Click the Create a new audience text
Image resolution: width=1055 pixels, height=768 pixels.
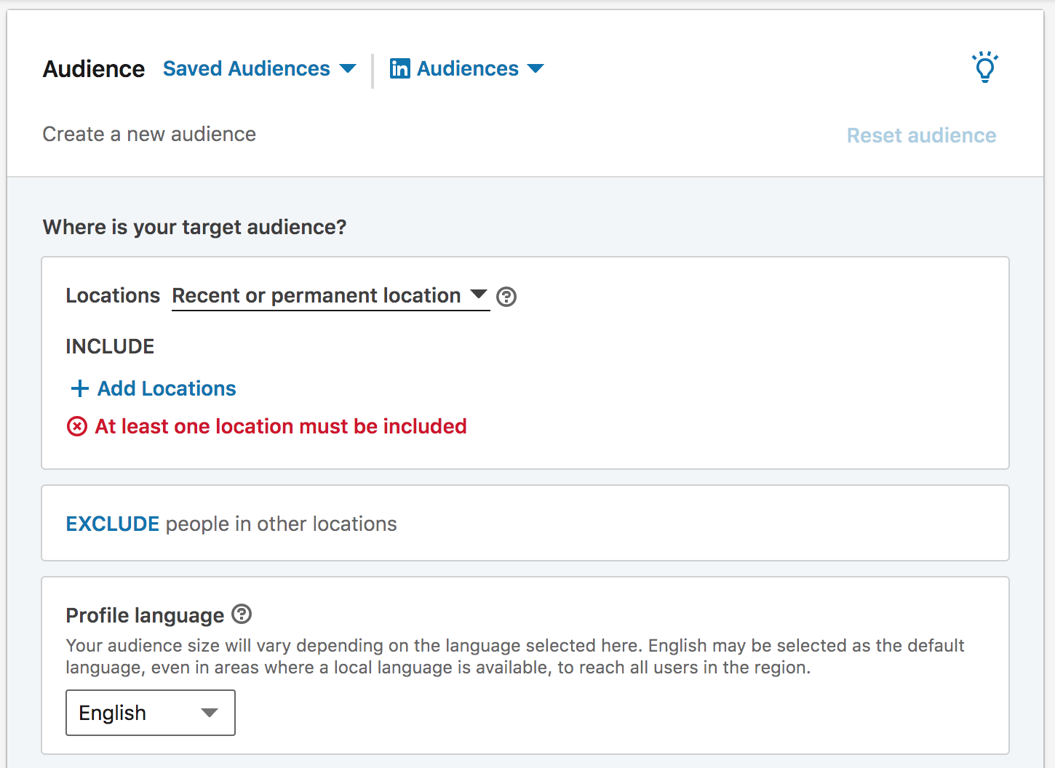tap(149, 135)
